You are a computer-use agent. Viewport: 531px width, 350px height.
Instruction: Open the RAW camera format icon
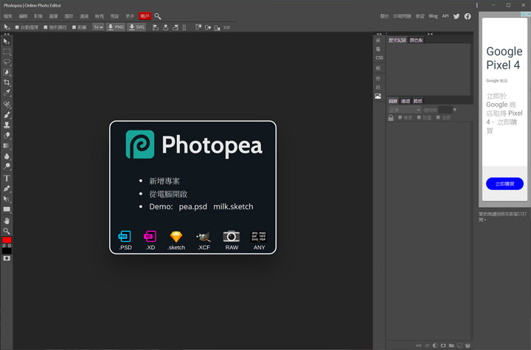click(x=232, y=240)
